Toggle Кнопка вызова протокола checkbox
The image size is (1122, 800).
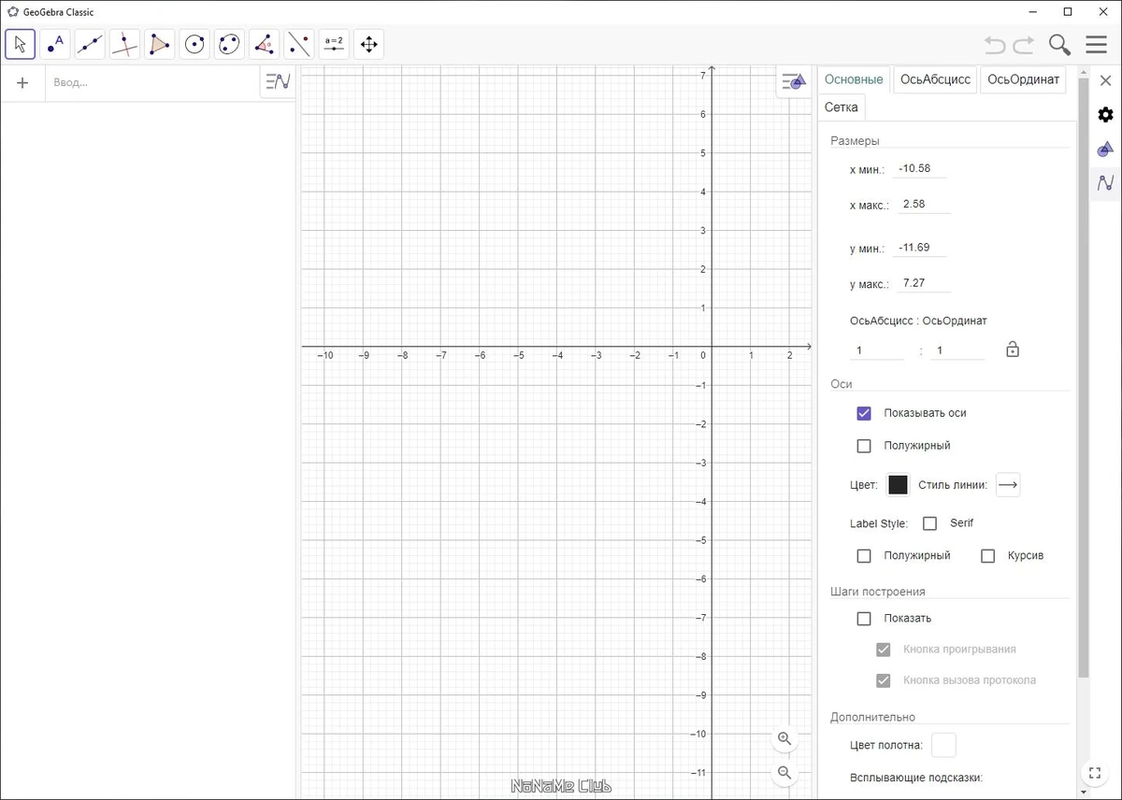pos(883,680)
